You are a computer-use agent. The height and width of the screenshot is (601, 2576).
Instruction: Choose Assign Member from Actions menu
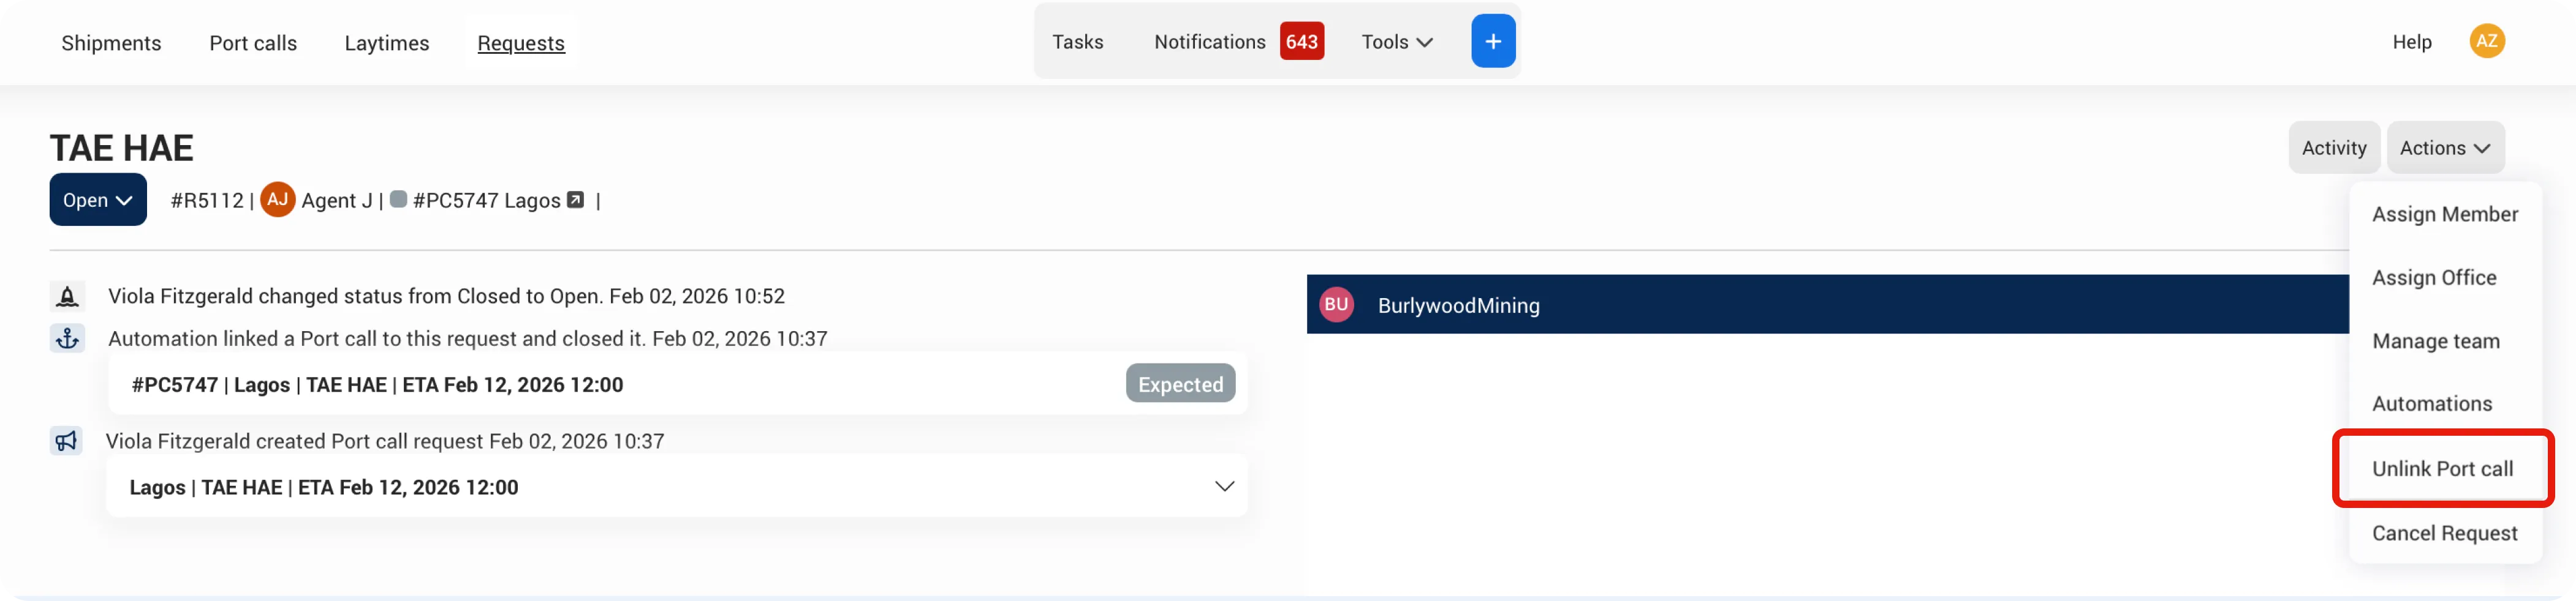[x=2444, y=214]
